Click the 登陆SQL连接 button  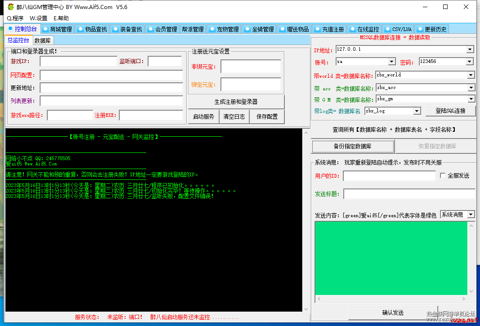point(450,111)
